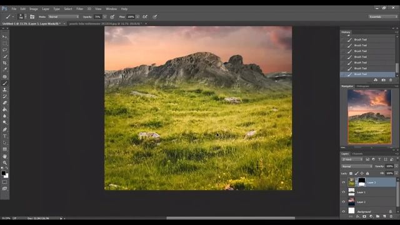This screenshot has height=225, width=400.
Task: Select the Quick Selection tool
Action: pos(4,57)
